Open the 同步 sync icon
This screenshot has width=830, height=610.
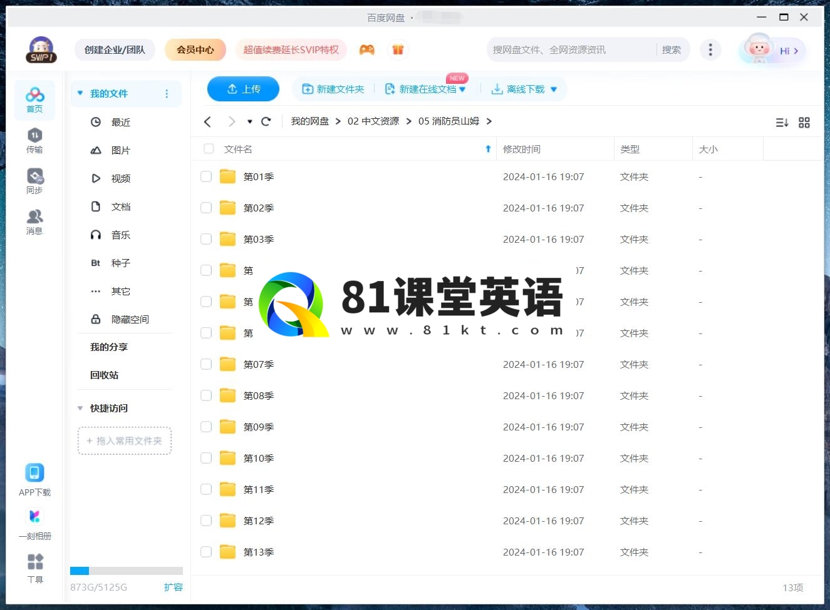pyautogui.click(x=34, y=181)
